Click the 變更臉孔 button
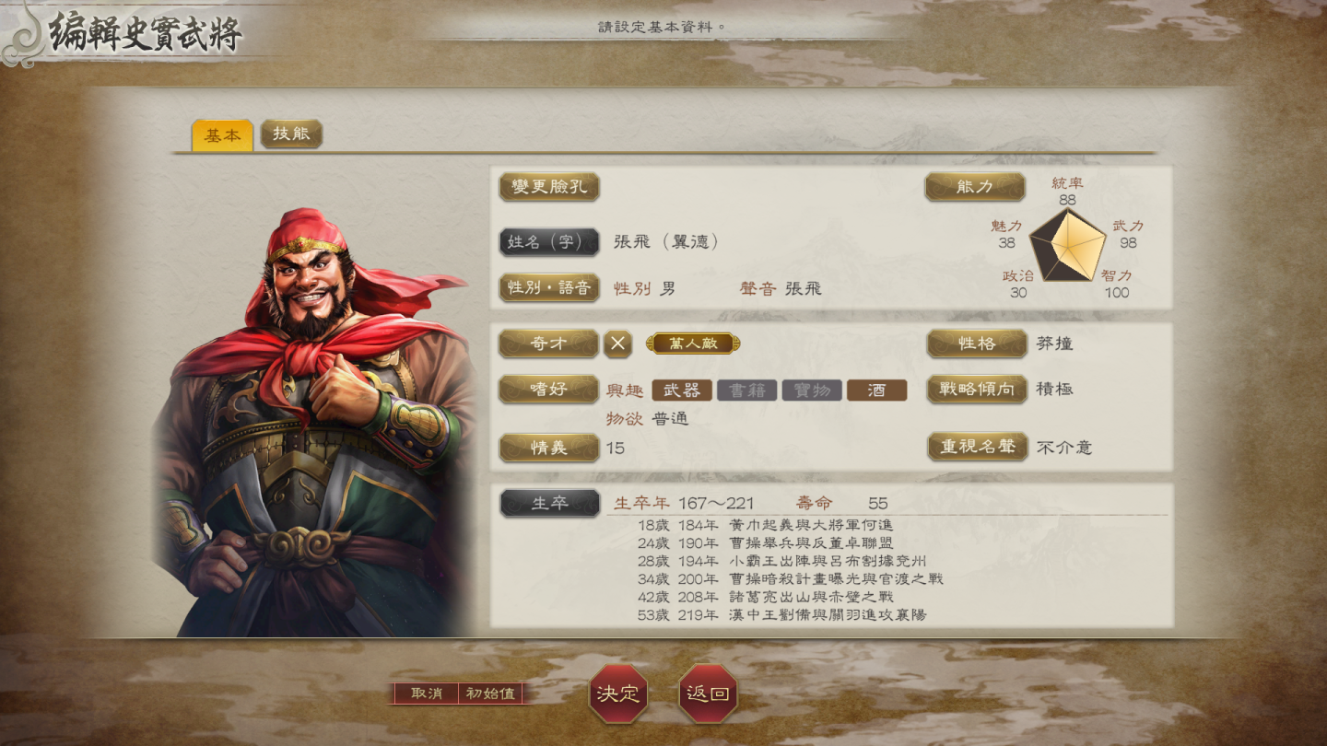 (549, 187)
